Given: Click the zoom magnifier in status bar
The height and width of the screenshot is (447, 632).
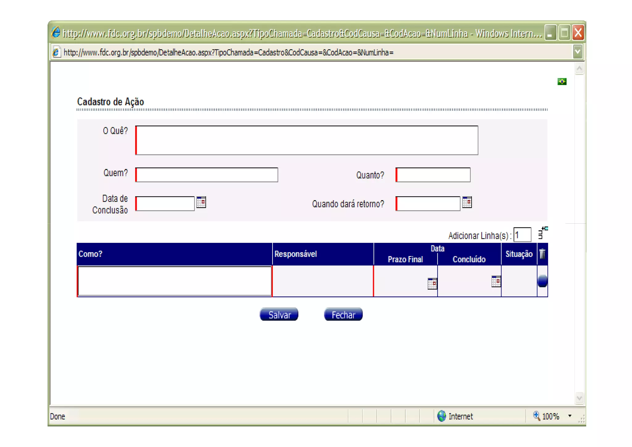Looking at the screenshot, I should [x=537, y=416].
